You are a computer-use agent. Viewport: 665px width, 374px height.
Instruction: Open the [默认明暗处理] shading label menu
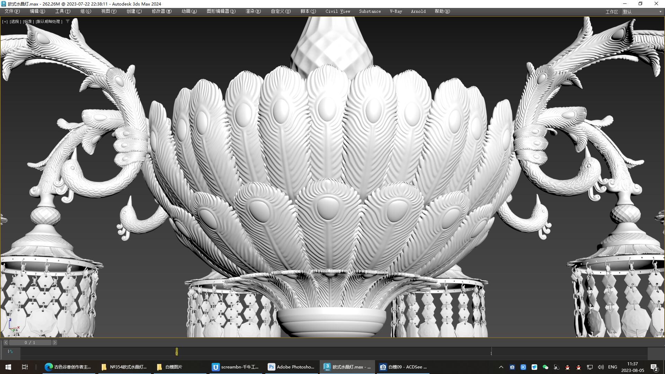pos(48,21)
